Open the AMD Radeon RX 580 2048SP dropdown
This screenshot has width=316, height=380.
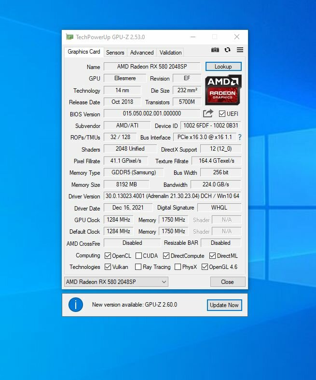116,282
